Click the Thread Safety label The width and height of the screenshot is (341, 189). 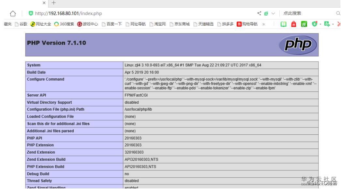click(39, 181)
